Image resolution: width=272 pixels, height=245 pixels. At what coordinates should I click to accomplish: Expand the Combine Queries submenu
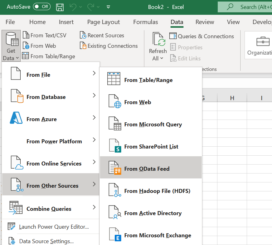[x=51, y=207]
